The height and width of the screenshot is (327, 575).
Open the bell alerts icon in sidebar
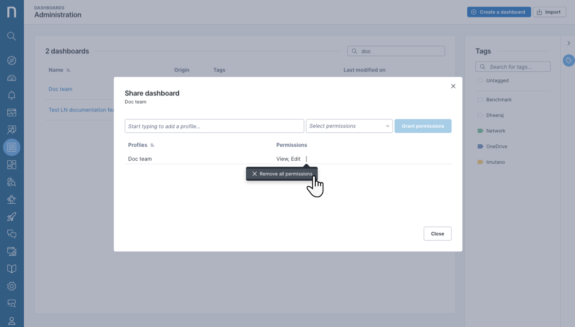12,95
